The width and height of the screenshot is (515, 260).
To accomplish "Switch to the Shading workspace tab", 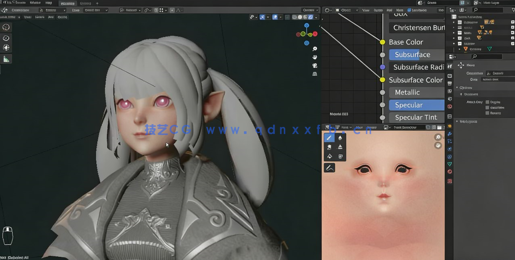I will pos(67,3).
